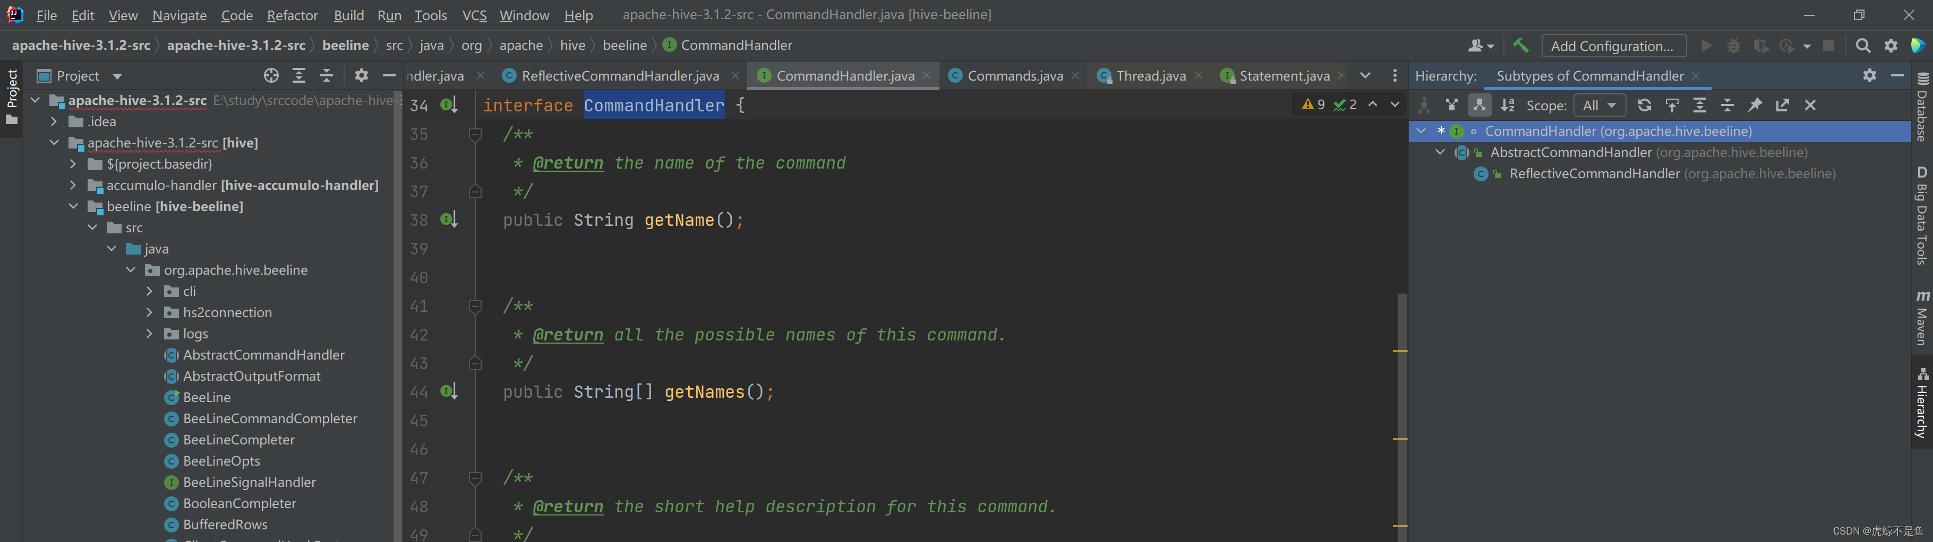Click Autoscroll to Source in Hierarchy toolbar
The image size is (1933, 542).
pyautogui.click(x=1672, y=105)
